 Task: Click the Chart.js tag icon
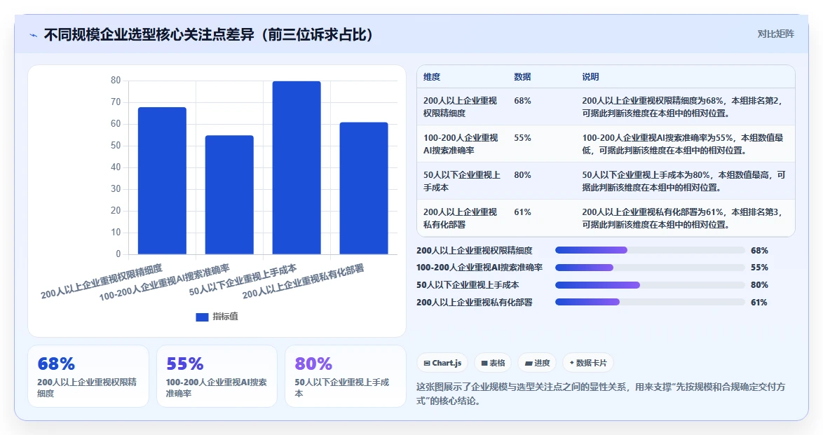[427, 363]
